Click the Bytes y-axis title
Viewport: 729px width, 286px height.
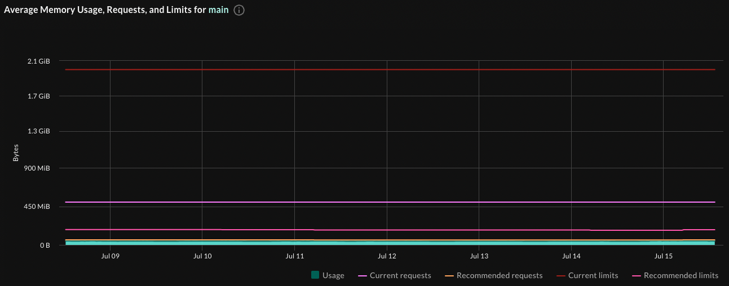16,153
